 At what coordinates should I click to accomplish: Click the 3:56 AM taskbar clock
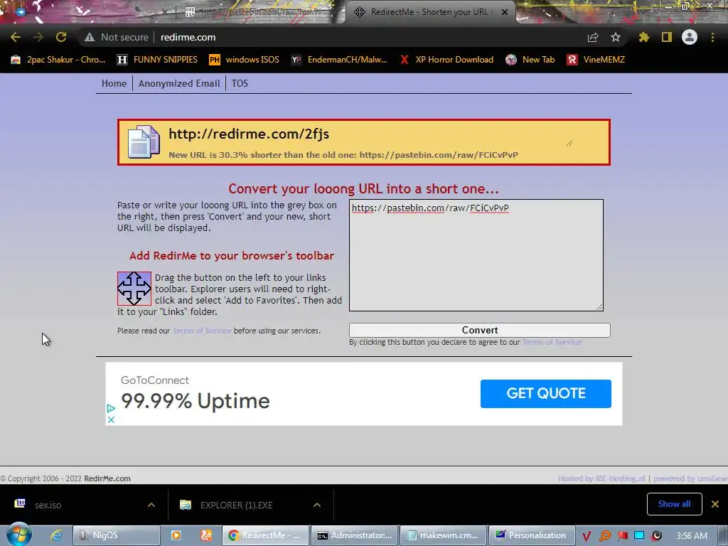[x=692, y=536]
